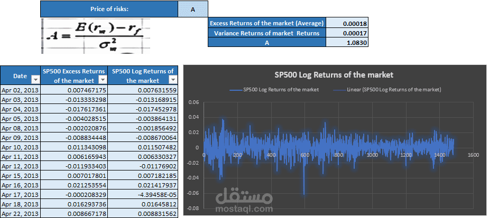This screenshot has width=489, height=218.
Task: Select the Apr 11, 2013 date cell
Action: coord(20,157)
